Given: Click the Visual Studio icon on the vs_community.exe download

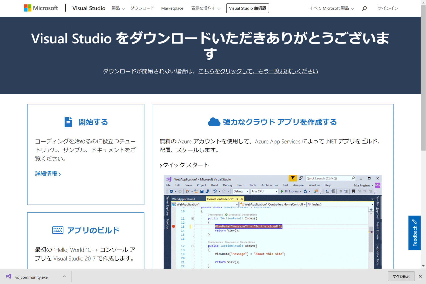Looking at the screenshot, I should click(x=8, y=276).
